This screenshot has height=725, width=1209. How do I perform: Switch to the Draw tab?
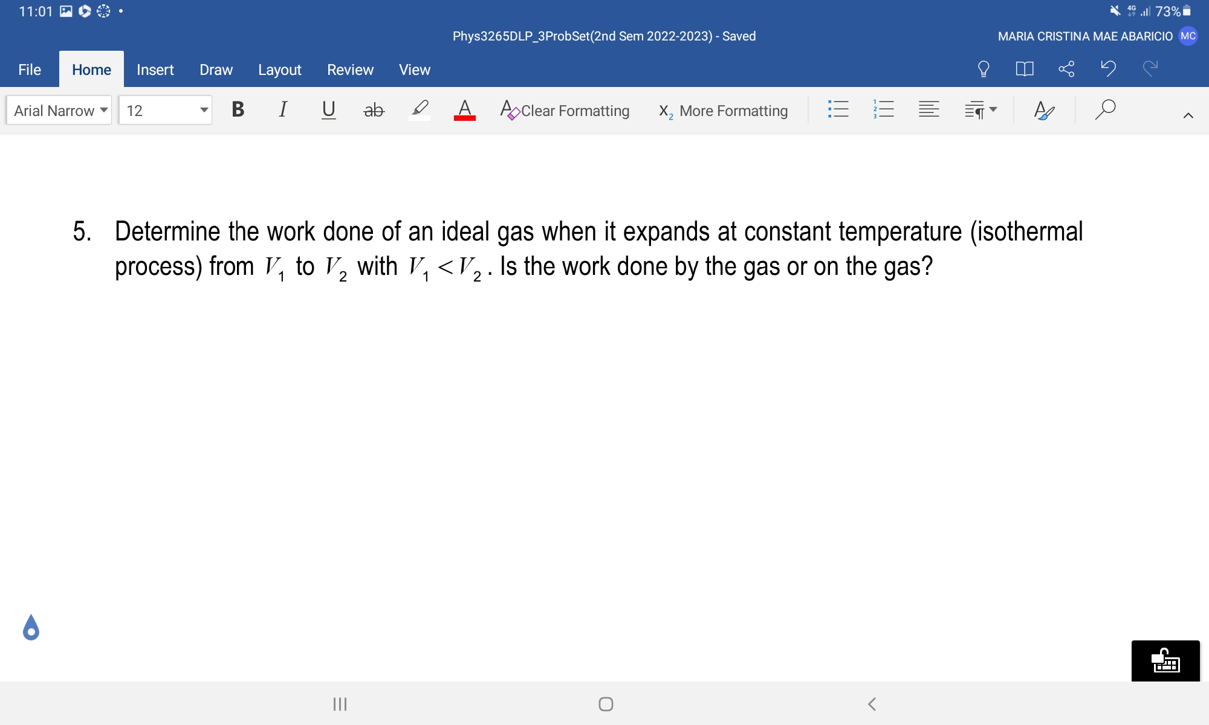tap(216, 69)
